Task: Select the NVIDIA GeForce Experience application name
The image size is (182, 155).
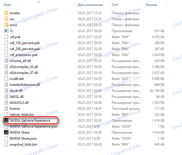Action: 30,121
